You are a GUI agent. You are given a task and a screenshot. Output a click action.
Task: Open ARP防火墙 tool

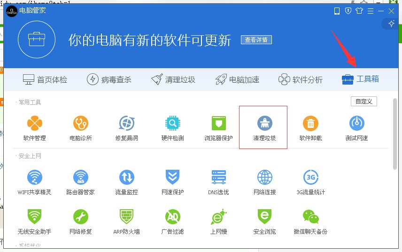[127, 222]
